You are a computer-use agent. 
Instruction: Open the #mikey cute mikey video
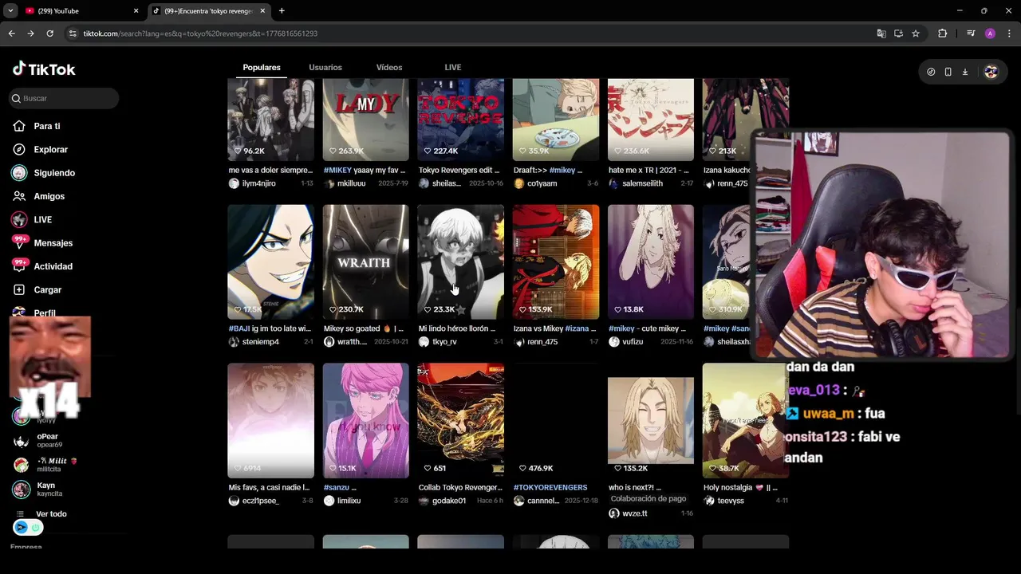[x=651, y=261]
